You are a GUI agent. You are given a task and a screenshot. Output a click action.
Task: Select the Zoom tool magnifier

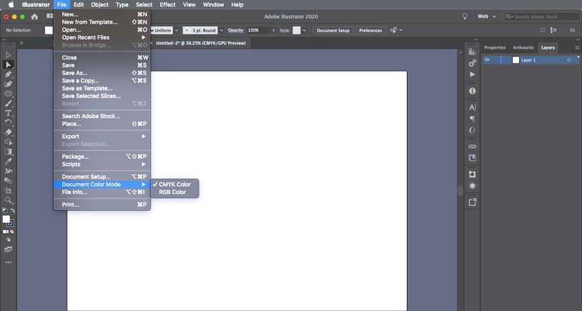pyautogui.click(x=8, y=200)
